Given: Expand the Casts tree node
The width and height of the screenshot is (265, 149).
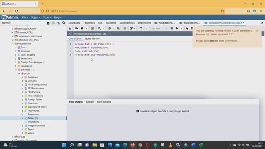Looking at the screenshot, I should (16, 47).
